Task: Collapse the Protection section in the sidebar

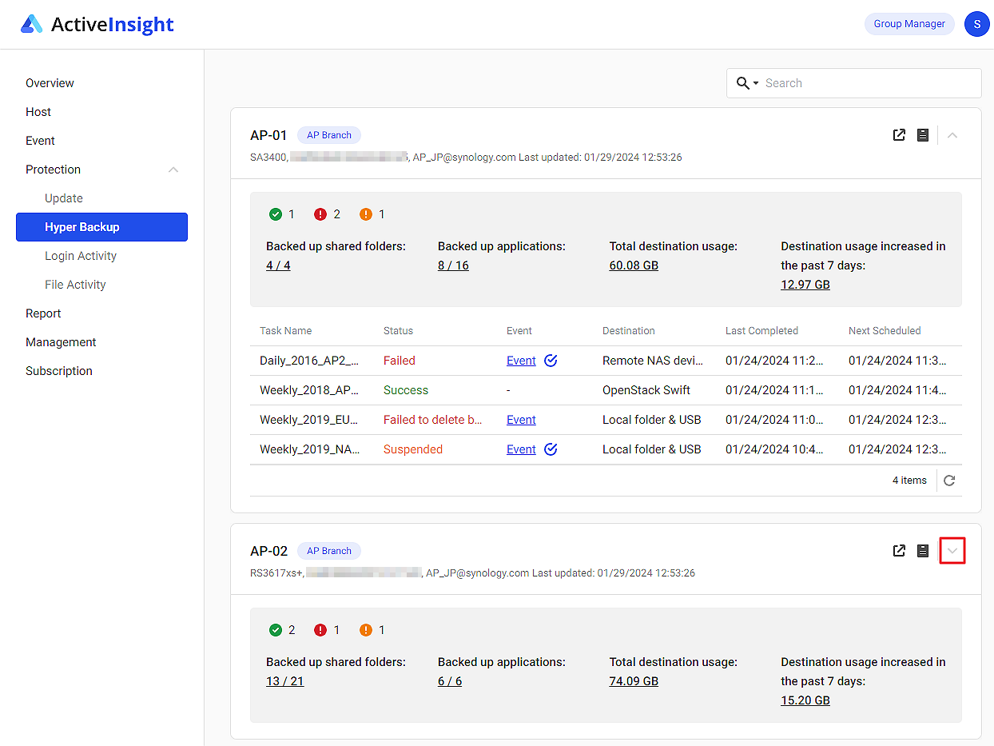Action: pyautogui.click(x=173, y=169)
